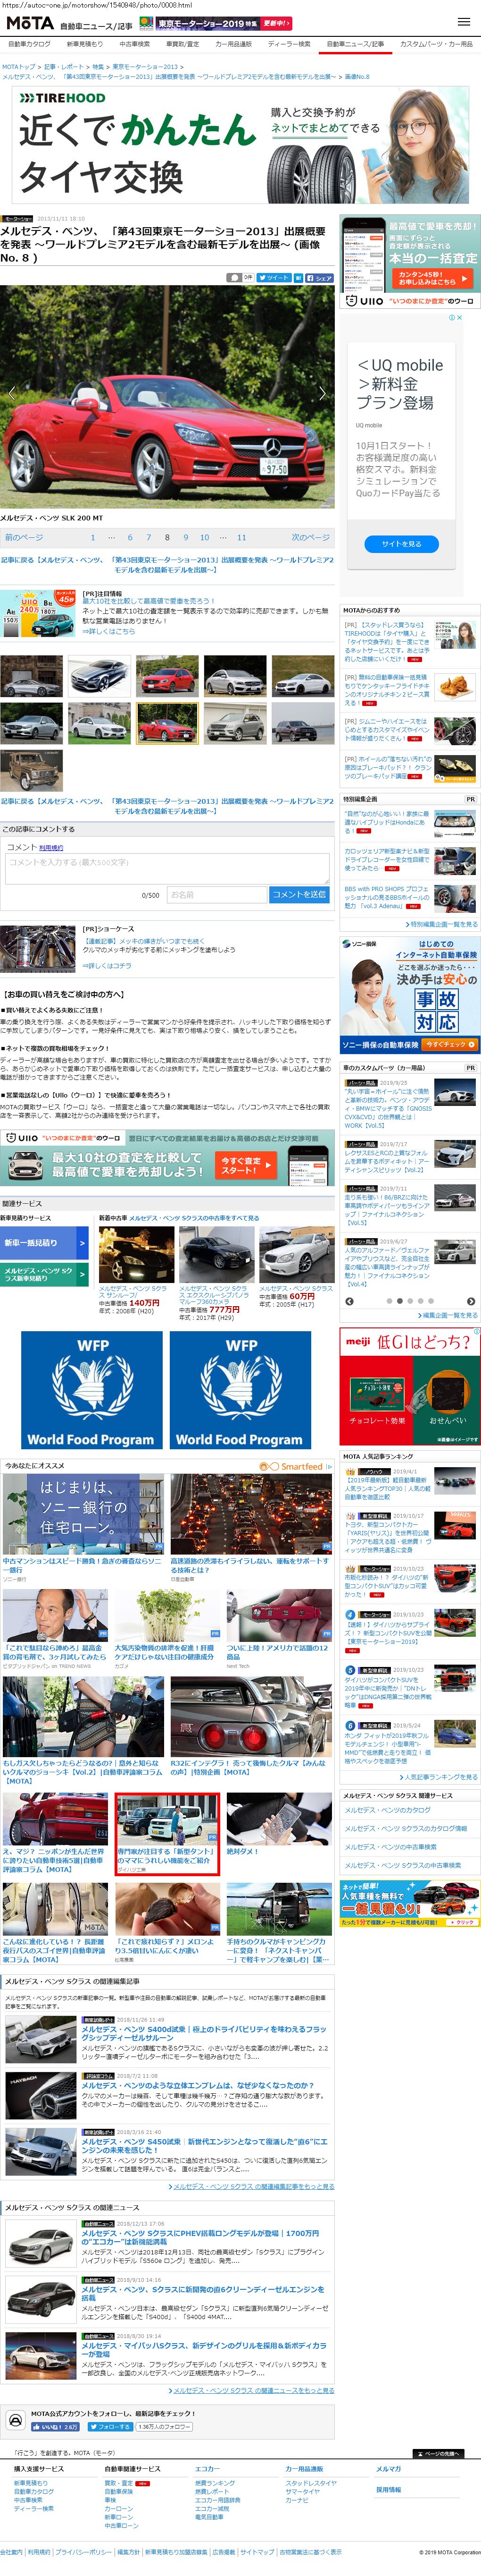Open the hamburger menu icon in header

(463, 22)
